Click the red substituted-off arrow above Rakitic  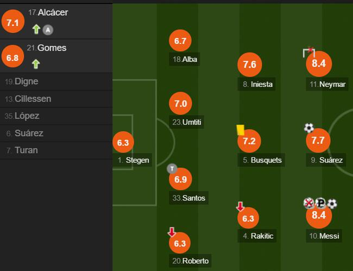(x=240, y=207)
